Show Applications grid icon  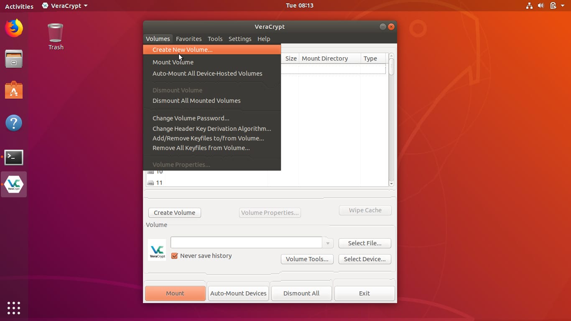tap(14, 308)
